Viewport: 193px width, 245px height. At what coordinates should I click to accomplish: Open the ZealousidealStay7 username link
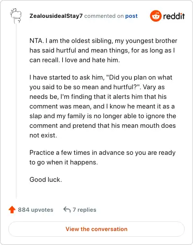56,16
